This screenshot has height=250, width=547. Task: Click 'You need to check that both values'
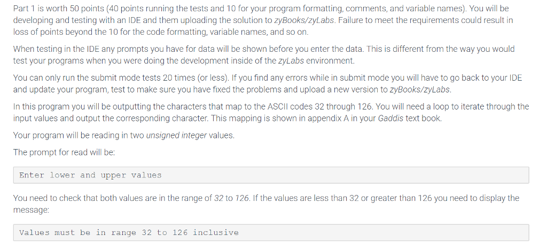pos(80,198)
